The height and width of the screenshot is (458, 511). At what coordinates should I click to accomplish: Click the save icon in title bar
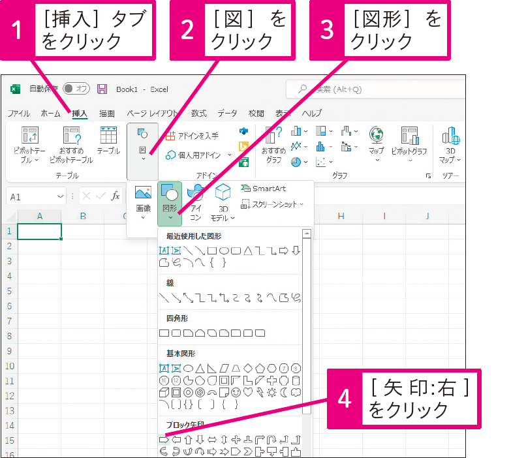pyautogui.click(x=102, y=89)
